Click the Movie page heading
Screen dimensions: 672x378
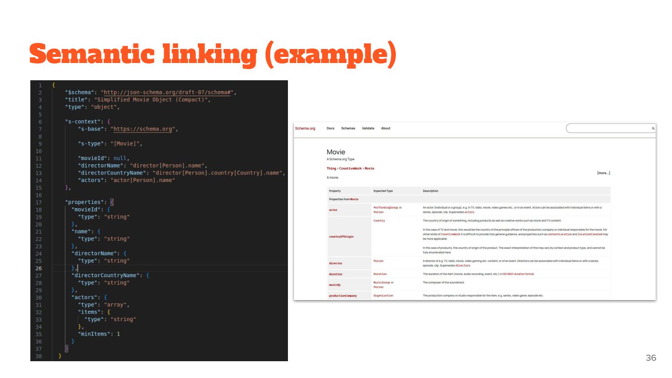pyautogui.click(x=336, y=152)
